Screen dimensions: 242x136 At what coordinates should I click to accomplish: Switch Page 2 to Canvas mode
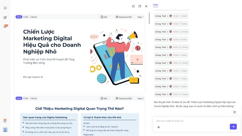[34, 98]
